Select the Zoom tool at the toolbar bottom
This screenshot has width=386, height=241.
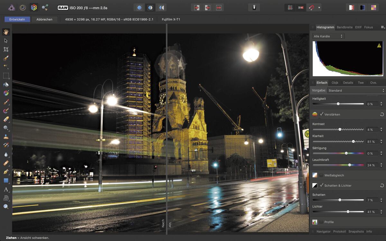coord(6,207)
